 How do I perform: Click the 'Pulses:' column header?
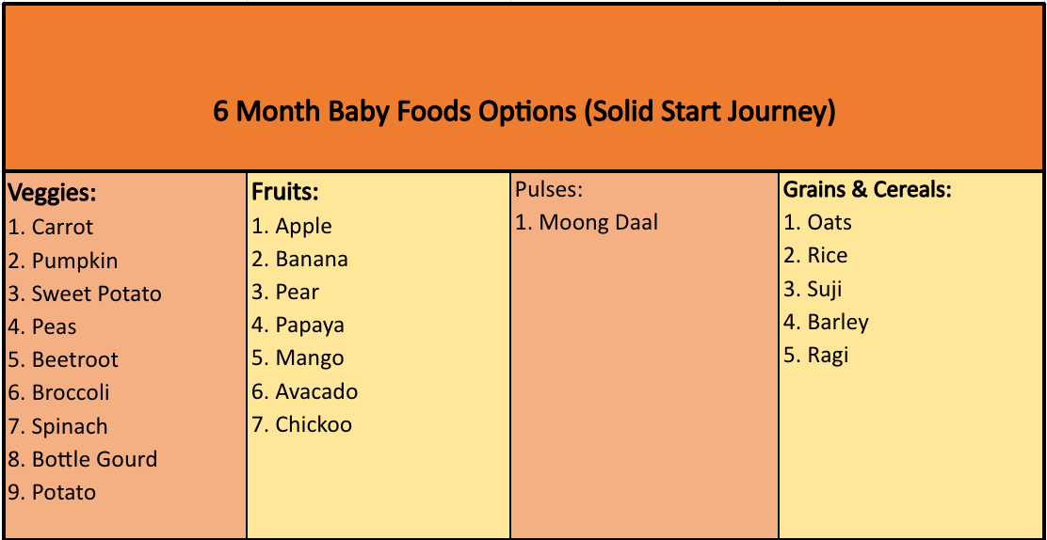(x=550, y=189)
